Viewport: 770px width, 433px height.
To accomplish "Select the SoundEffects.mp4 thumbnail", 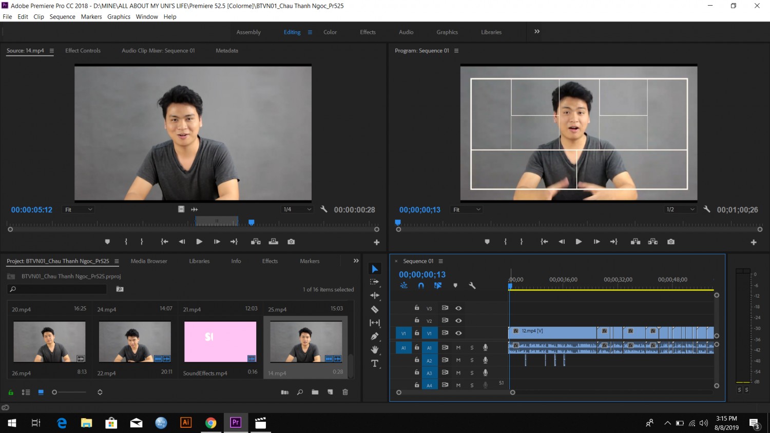I will (220, 342).
